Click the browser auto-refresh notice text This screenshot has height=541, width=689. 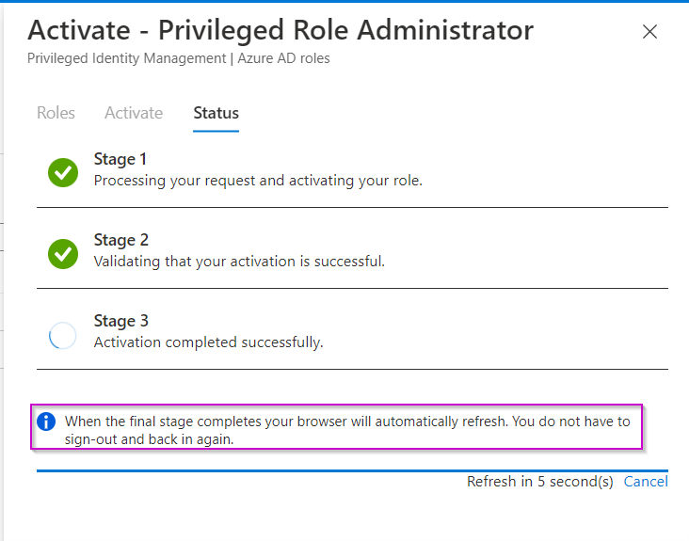pos(347,430)
